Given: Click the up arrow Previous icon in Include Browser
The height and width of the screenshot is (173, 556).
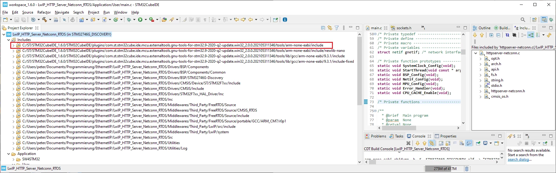Looking at the screenshot, I should point(482,35).
